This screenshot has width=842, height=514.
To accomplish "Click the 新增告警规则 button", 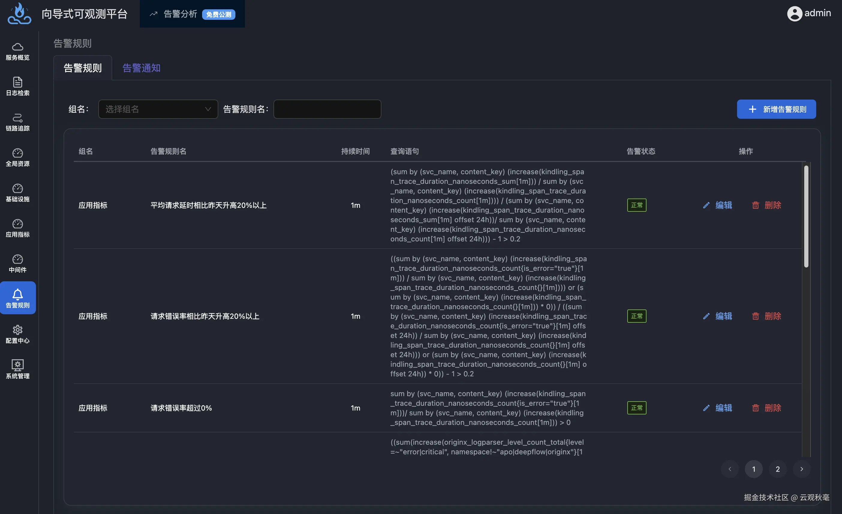I will (776, 109).
